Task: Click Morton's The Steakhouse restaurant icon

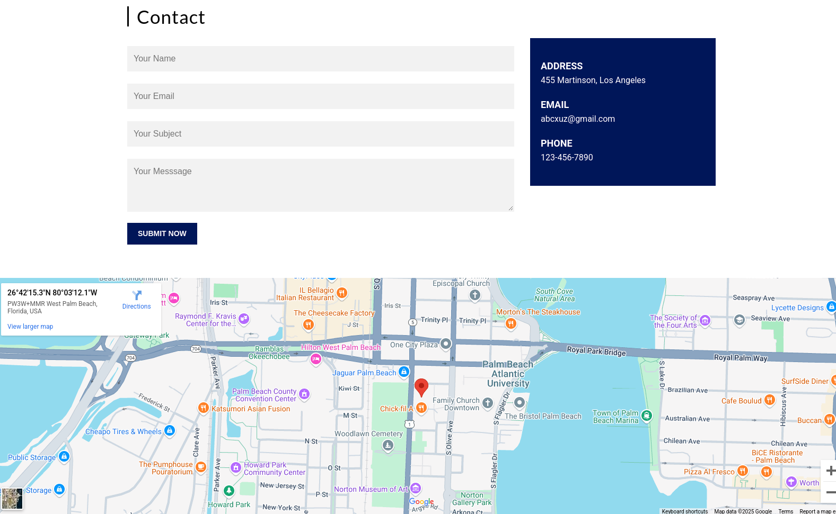Action: [511, 323]
